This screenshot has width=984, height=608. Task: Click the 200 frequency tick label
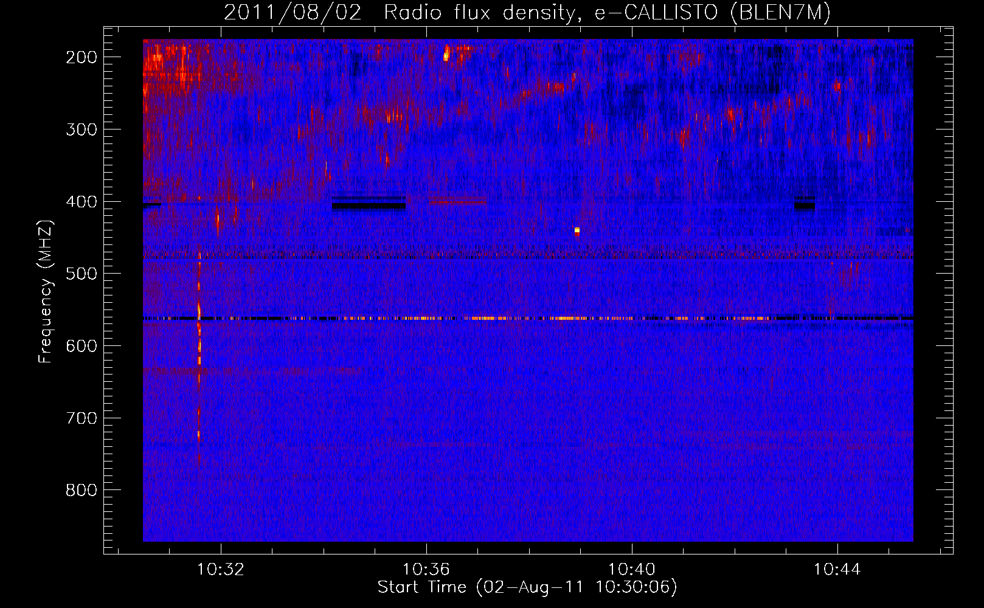(x=81, y=57)
